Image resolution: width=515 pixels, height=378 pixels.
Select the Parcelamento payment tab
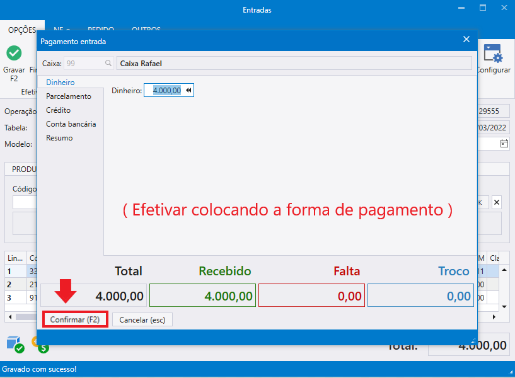click(69, 96)
